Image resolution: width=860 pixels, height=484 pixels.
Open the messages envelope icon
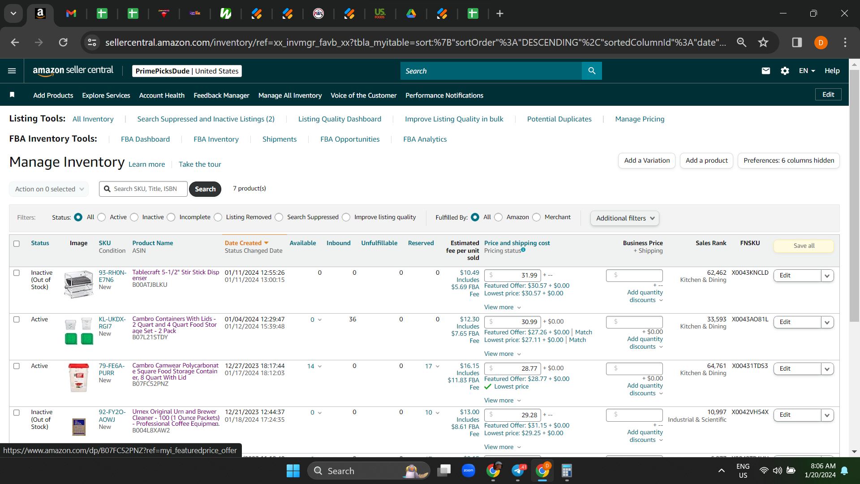[766, 71]
